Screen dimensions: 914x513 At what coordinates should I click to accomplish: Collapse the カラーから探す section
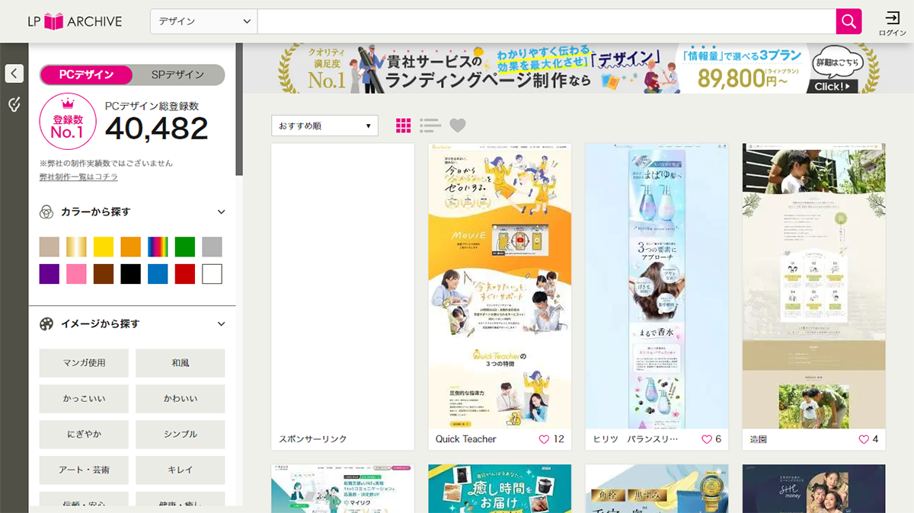221,212
